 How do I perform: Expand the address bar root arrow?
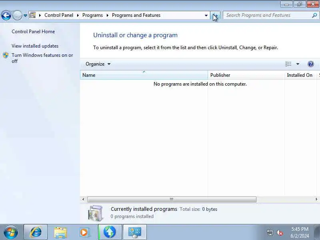(40, 15)
